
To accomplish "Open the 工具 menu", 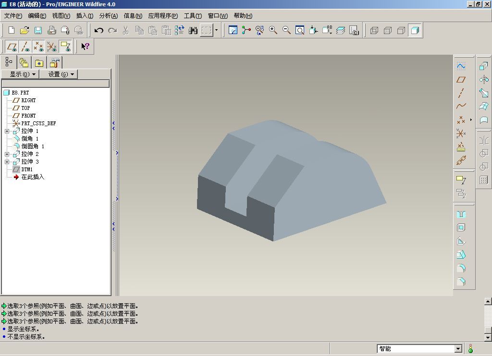I will 193,16.
